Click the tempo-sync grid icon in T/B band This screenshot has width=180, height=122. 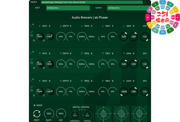click(32, 63)
